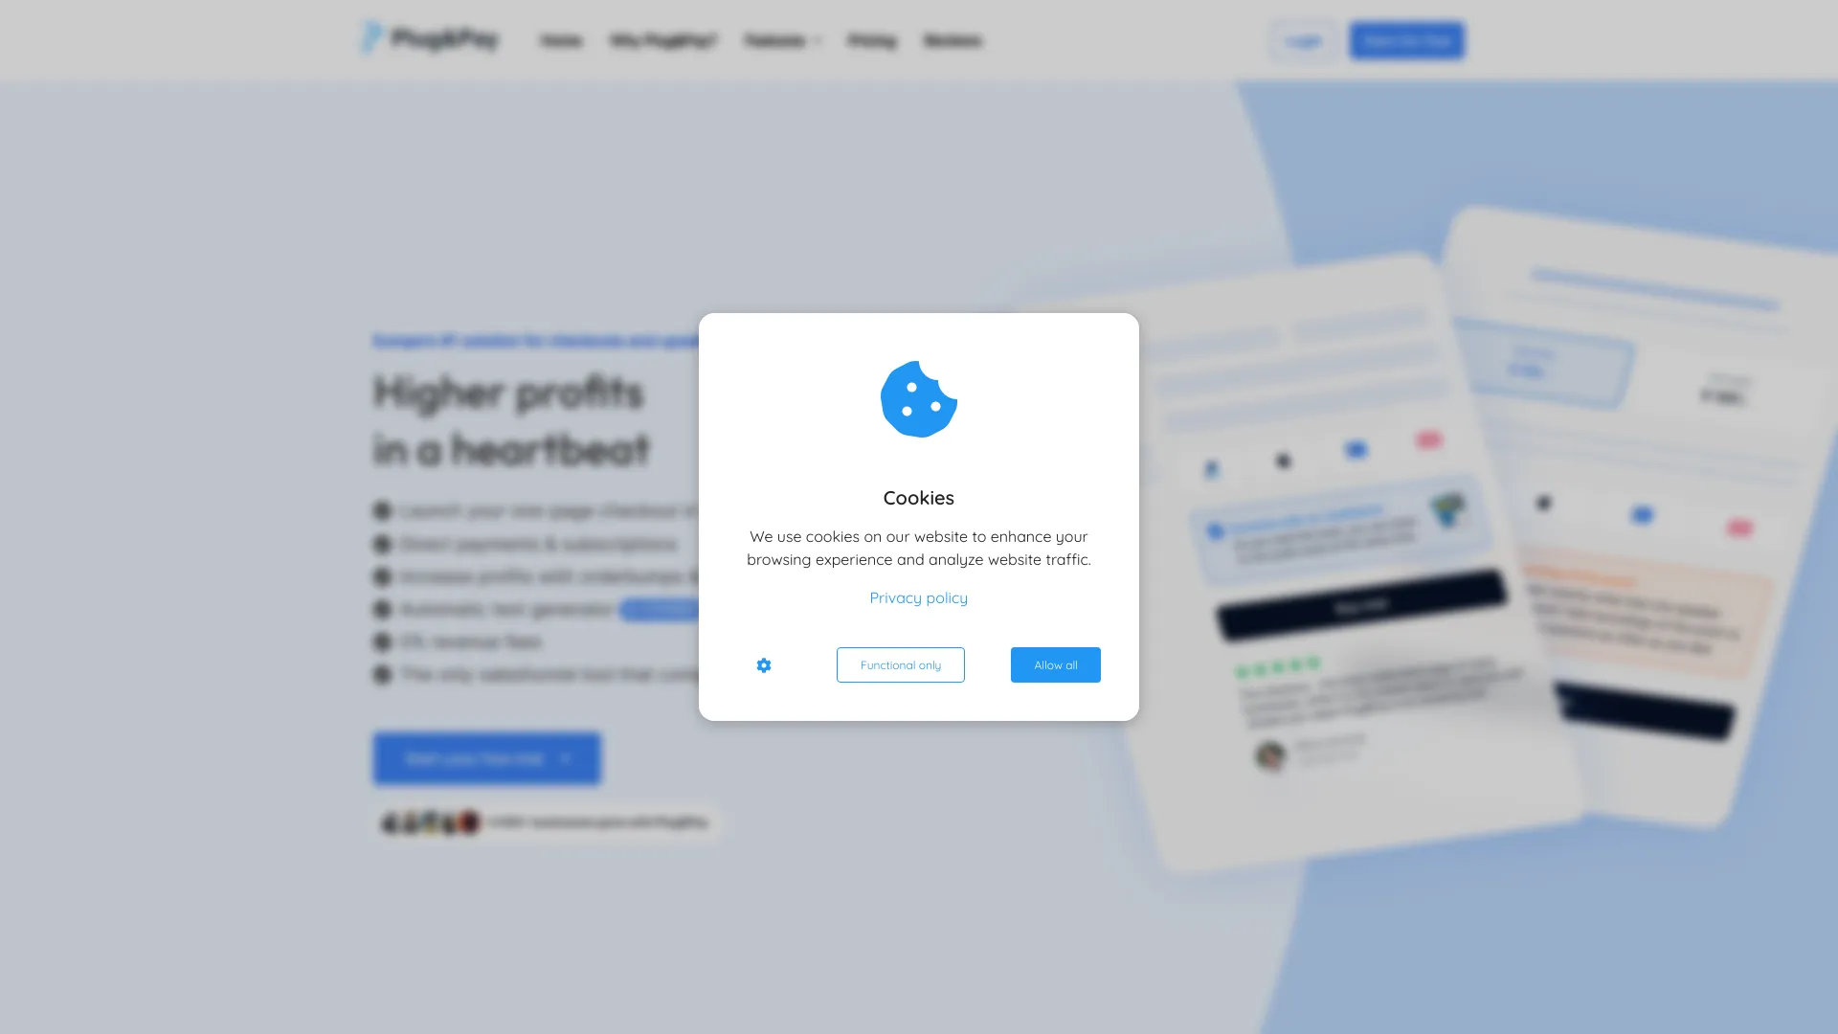Expand the Reviews navigation item
This screenshot has width=1838, height=1034.
pyautogui.click(x=952, y=40)
